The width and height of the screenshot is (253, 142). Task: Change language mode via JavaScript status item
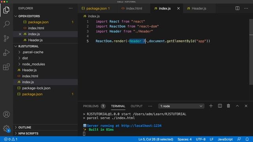click(225, 139)
